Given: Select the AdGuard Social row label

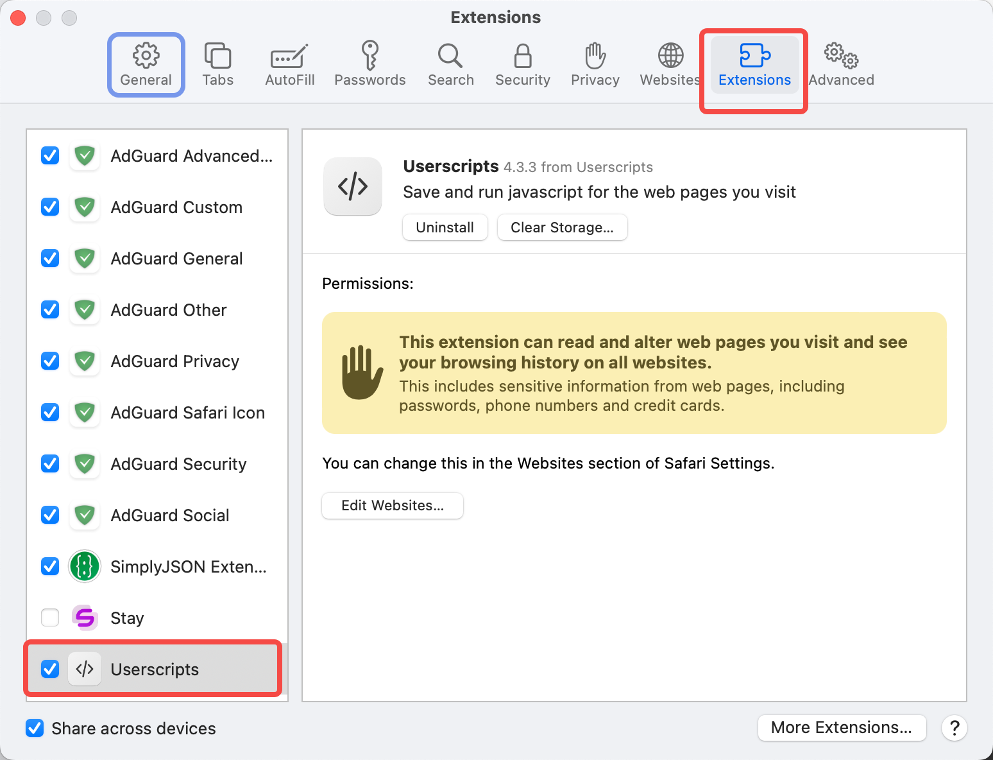Looking at the screenshot, I should 169,515.
